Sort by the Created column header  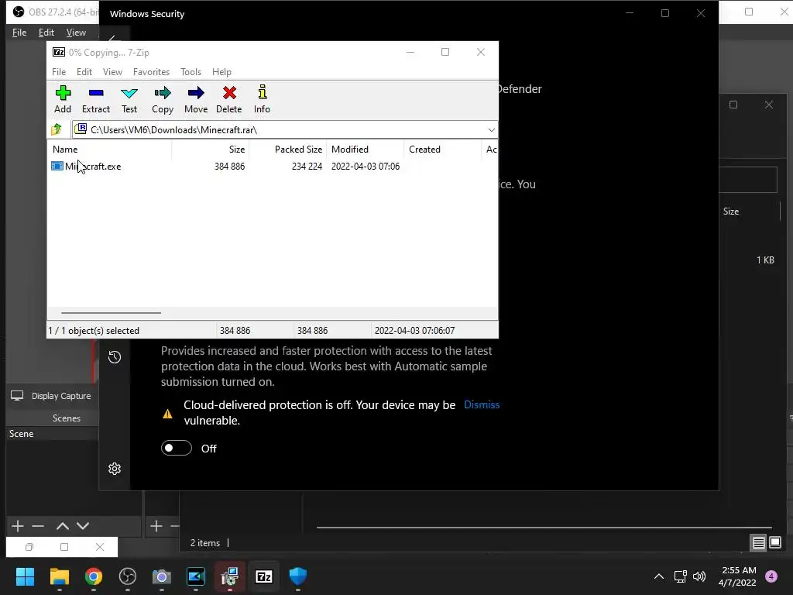click(442, 150)
